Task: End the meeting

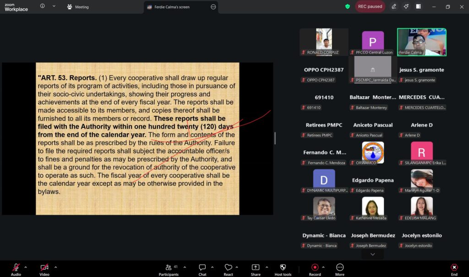Action: (454, 268)
